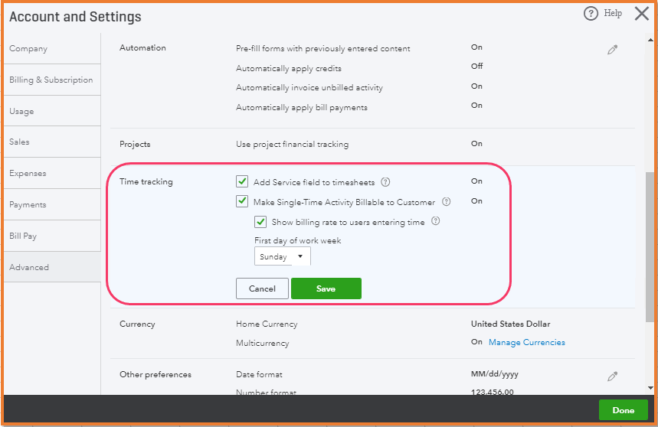Switch to Billing & Subscription tab
658x427 pixels.
point(51,80)
